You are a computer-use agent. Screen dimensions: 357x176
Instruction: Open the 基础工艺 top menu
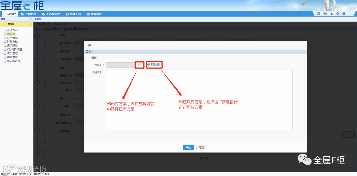tap(73, 14)
